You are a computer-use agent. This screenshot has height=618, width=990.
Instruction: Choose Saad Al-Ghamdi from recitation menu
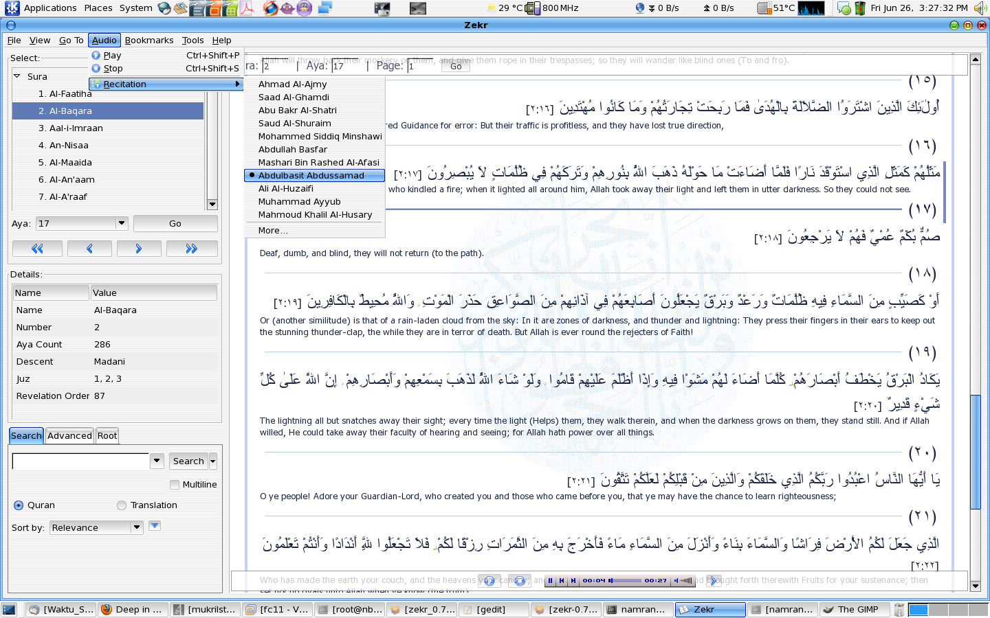(x=294, y=98)
